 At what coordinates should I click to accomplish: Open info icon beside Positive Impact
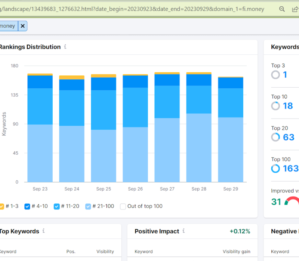[x=184, y=231]
